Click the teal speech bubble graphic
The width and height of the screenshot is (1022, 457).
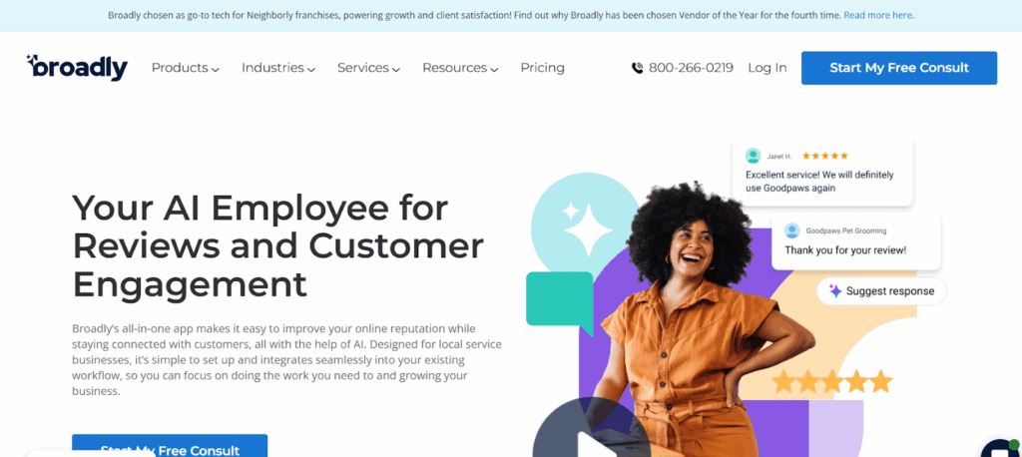point(560,302)
